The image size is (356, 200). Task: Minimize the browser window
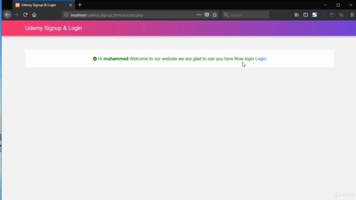[x=325, y=5]
